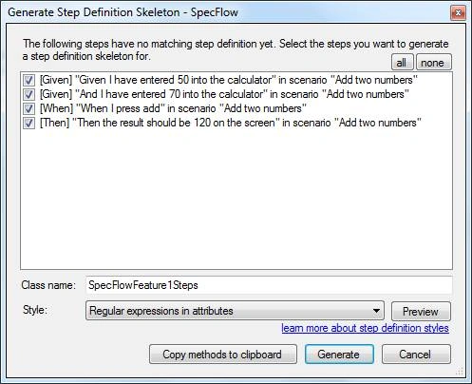Open the Style dropdown for regular expressions
This screenshot has width=472, height=384.
click(235, 311)
